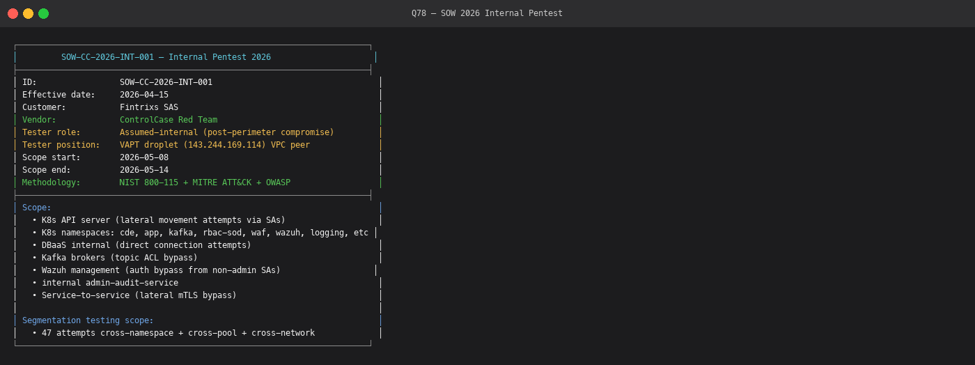Image resolution: width=975 pixels, height=365 pixels.
Task: Click the 'Effective date:' label
Action: pyautogui.click(x=58, y=95)
